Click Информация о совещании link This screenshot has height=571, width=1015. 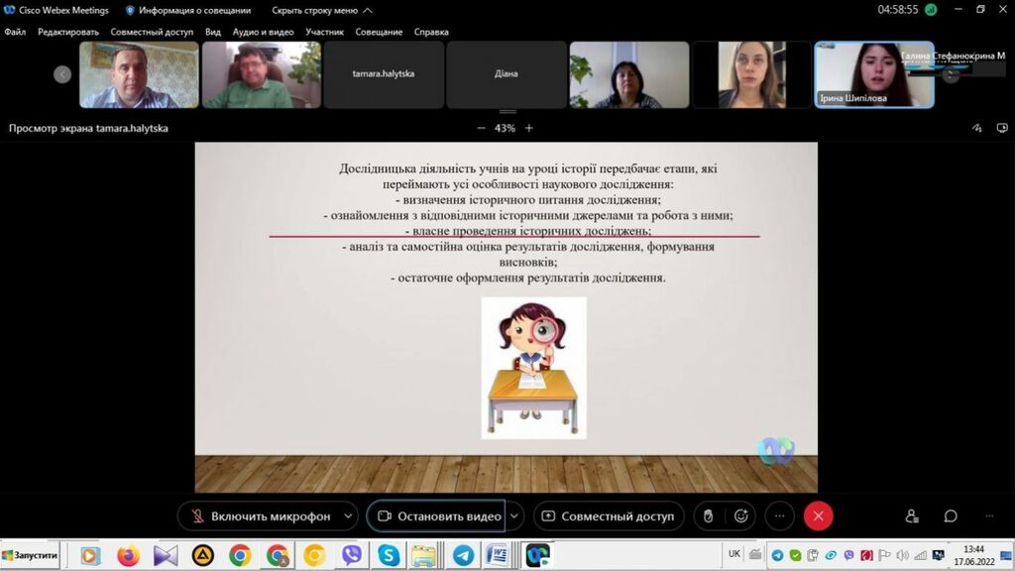[x=188, y=10]
